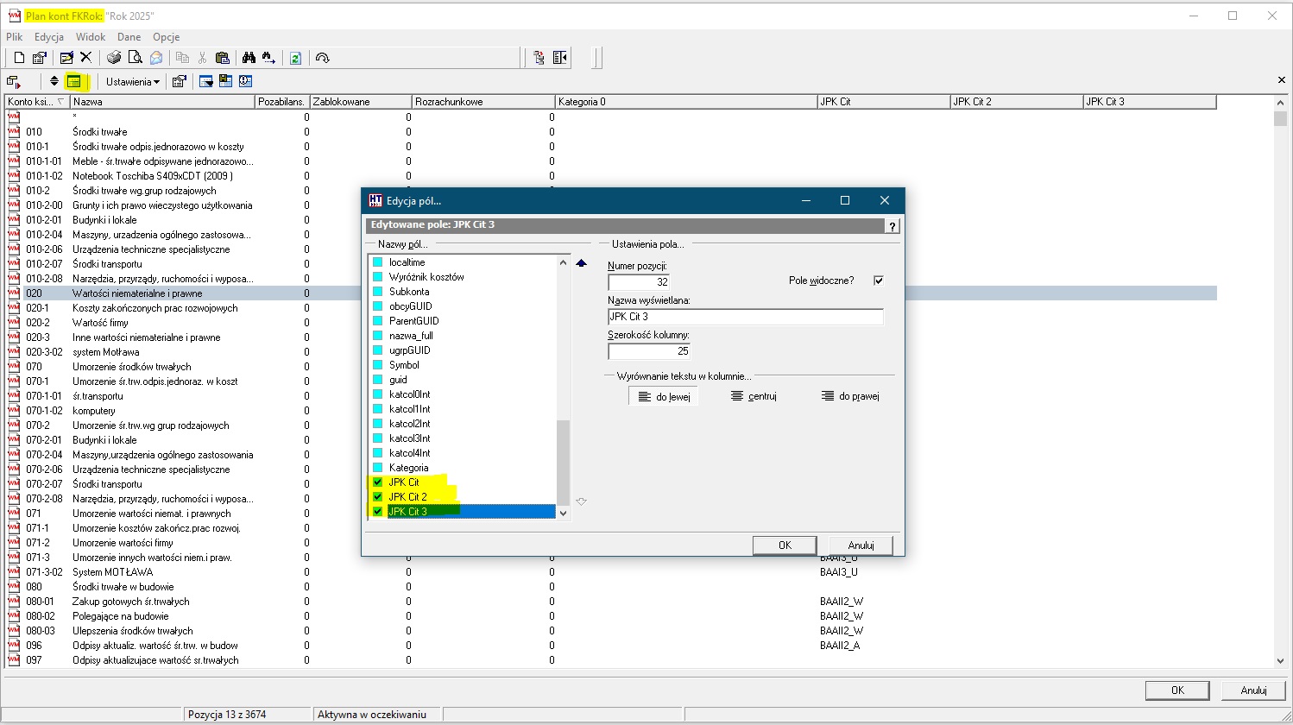
Task: Click the paste clipboard icon
Action: point(223,58)
